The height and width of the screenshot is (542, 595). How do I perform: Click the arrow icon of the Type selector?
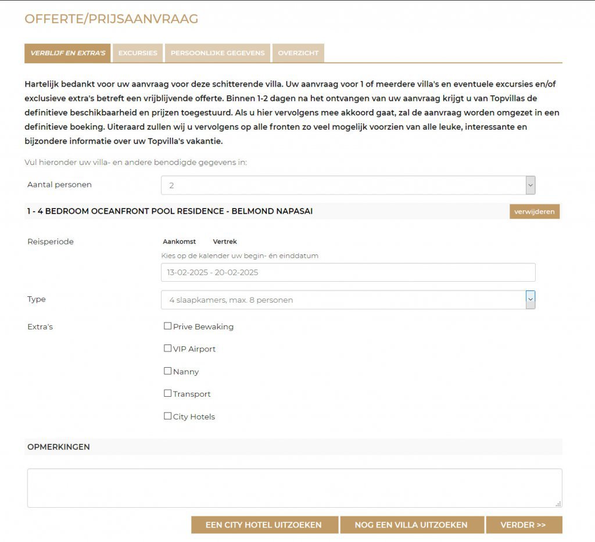[x=531, y=300]
